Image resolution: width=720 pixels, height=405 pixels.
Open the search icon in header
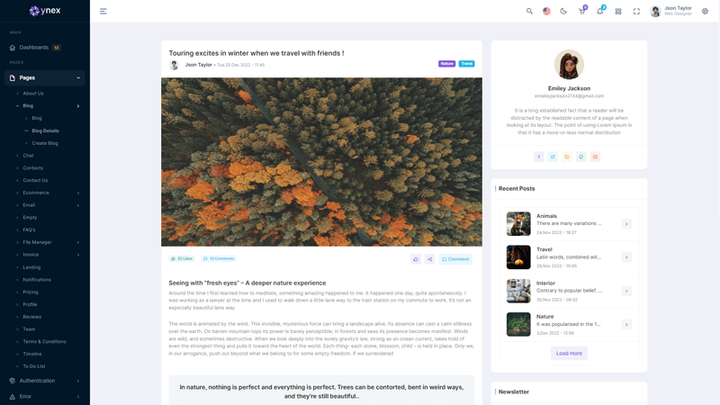pyautogui.click(x=529, y=12)
